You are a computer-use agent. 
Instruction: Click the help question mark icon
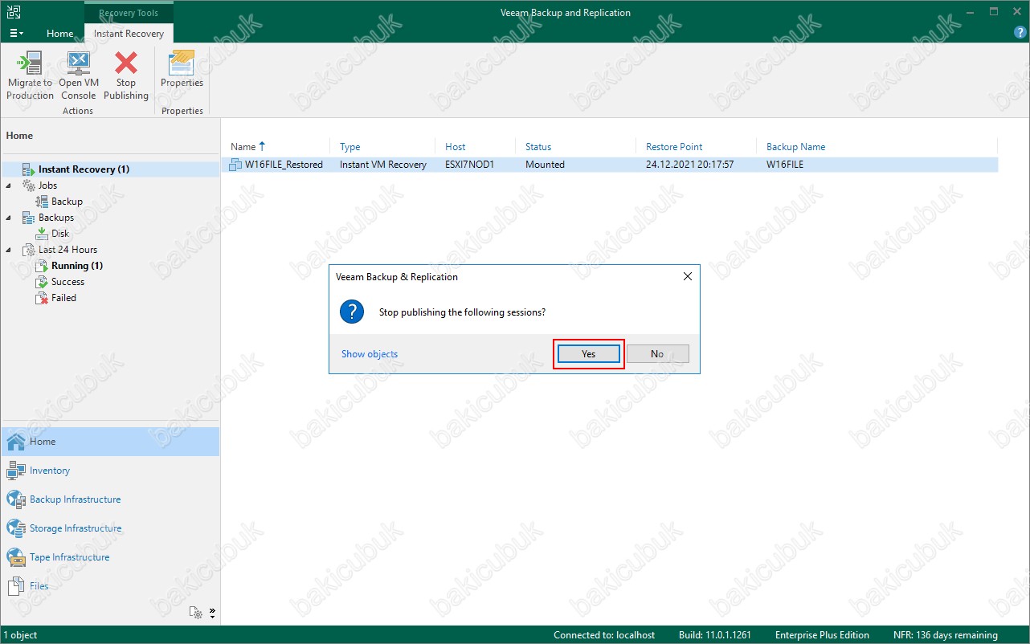pyautogui.click(x=1020, y=33)
